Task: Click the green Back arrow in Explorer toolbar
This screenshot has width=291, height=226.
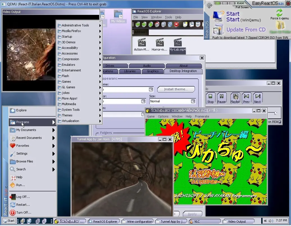Action: [x=138, y=25]
